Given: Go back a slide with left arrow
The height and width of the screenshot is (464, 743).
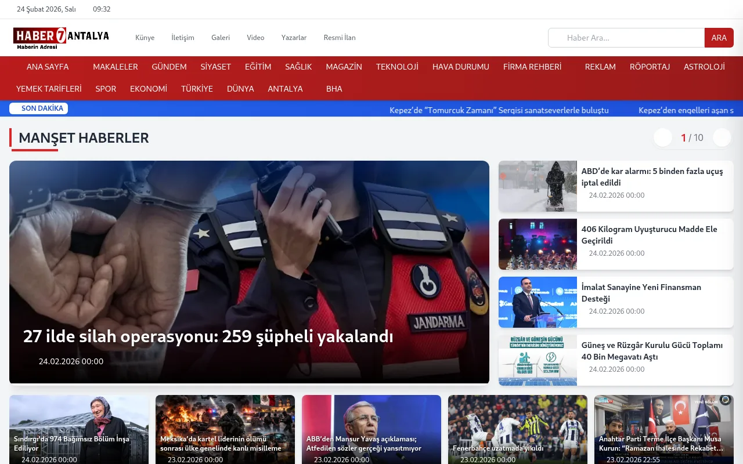Looking at the screenshot, I should click(663, 137).
